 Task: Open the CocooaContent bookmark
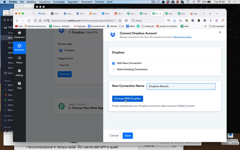pos(96,26)
